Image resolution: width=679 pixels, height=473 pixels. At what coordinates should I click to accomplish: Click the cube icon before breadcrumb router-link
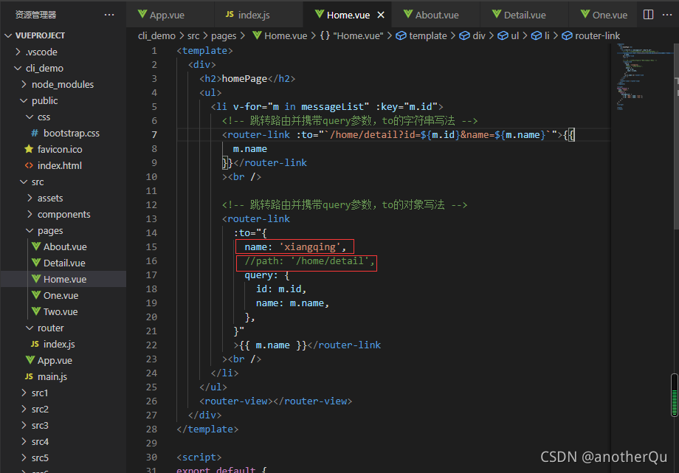(567, 35)
